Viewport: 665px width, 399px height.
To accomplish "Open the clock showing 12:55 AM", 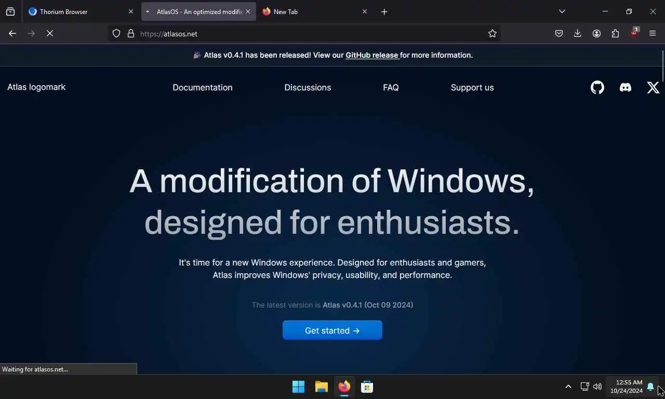I will point(627,387).
